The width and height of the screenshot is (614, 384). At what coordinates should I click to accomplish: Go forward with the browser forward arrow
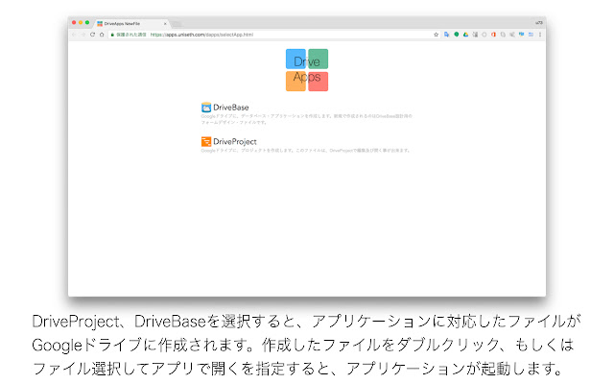point(83,35)
